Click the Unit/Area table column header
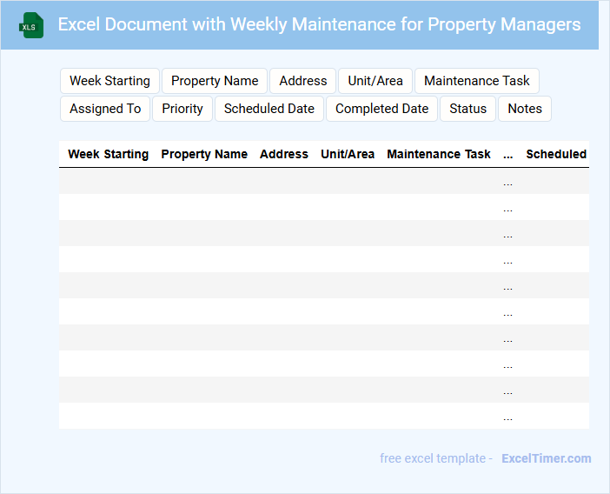Viewport: 610px width, 494px height. [x=348, y=154]
